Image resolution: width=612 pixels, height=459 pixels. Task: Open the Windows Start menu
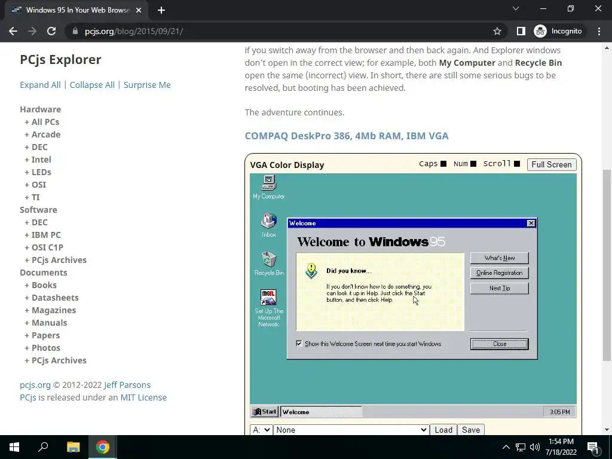click(x=14, y=447)
